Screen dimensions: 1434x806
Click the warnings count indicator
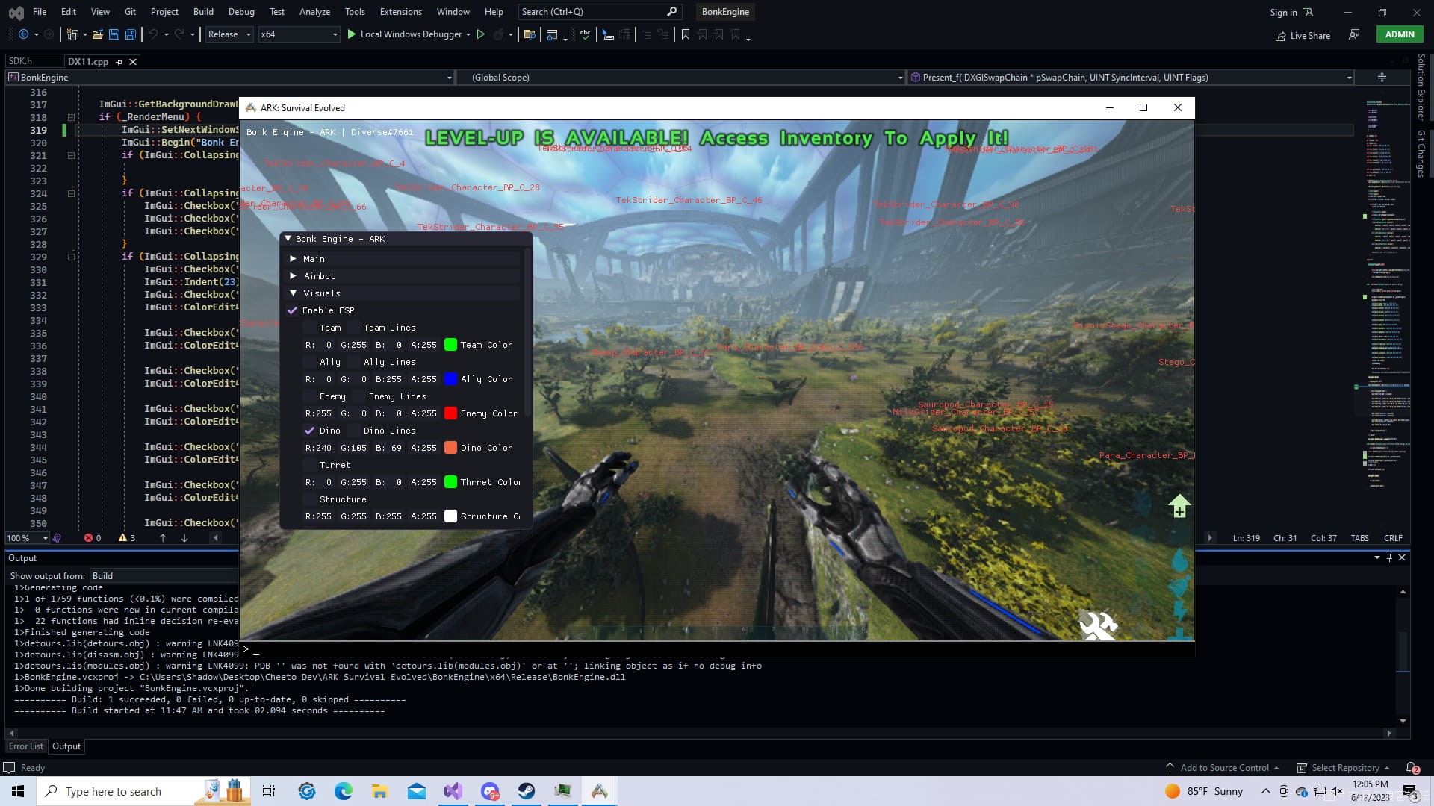[127, 538]
